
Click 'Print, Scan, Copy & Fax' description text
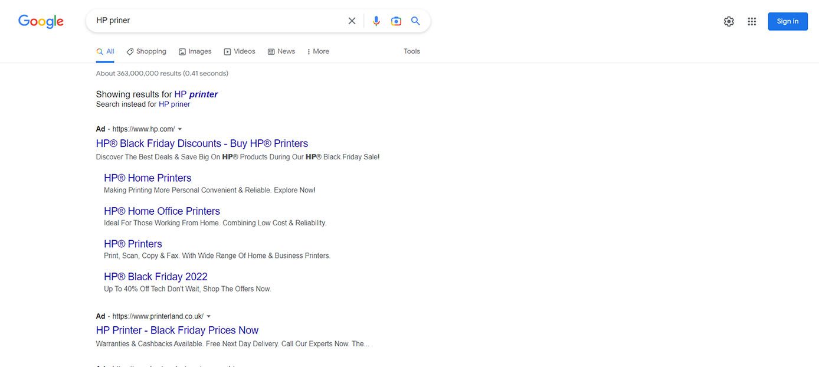(x=217, y=256)
